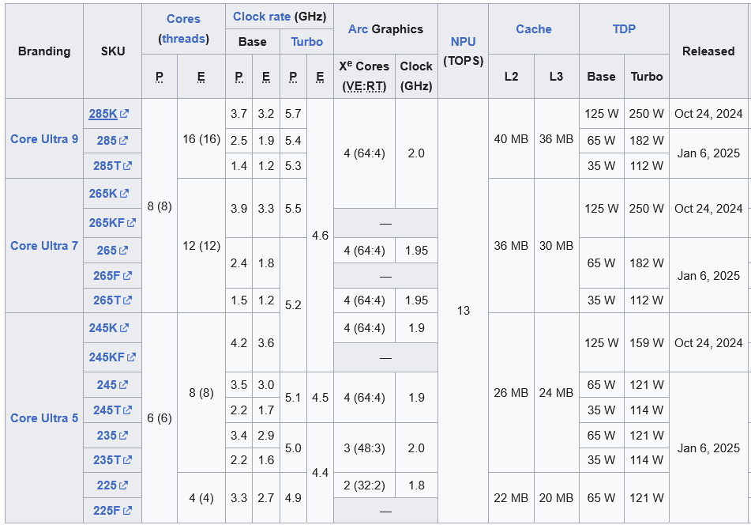Click the TDP header link

tap(624, 29)
